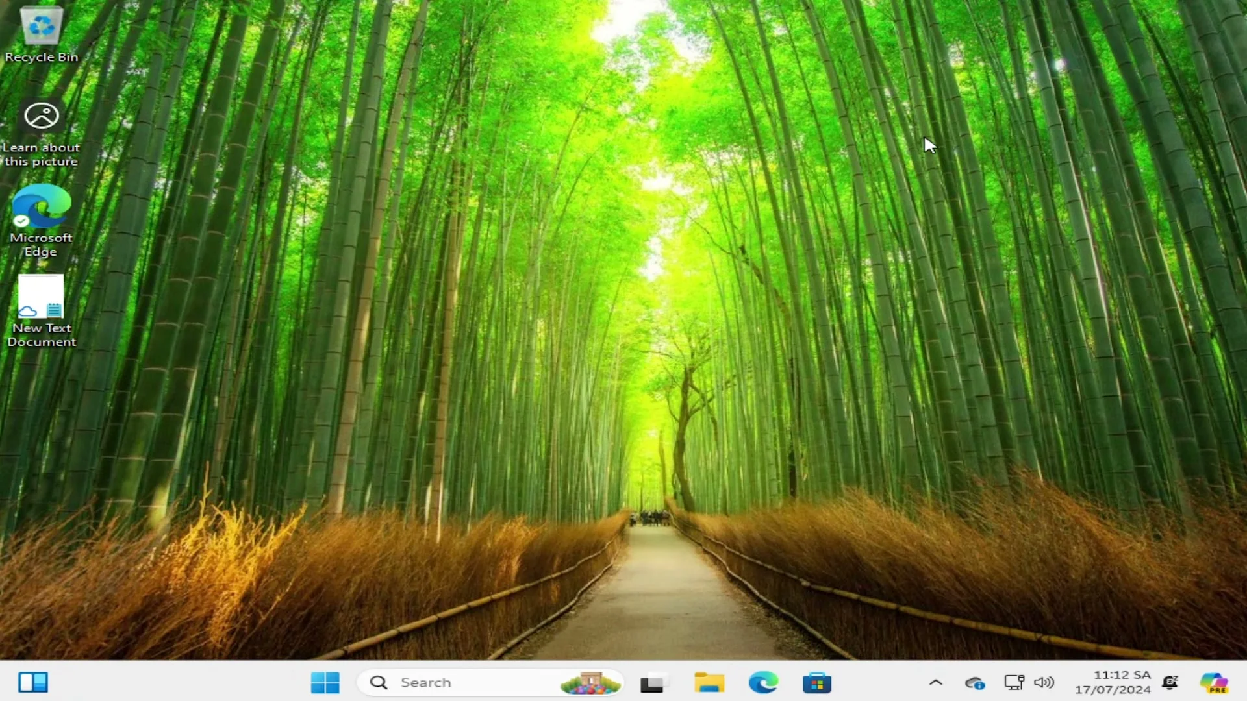Viewport: 1247px width, 701px height.
Task: Open Task View from the taskbar
Action: tap(653, 683)
